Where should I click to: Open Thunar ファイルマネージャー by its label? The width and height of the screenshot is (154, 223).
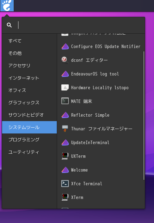(102, 129)
